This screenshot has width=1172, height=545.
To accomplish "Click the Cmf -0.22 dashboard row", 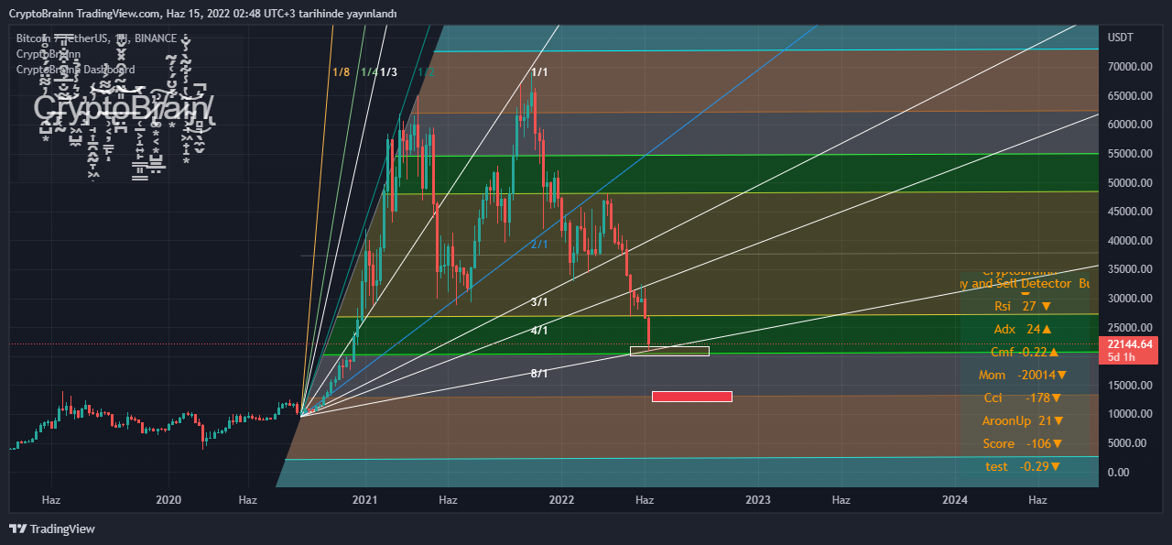I will coord(1025,352).
